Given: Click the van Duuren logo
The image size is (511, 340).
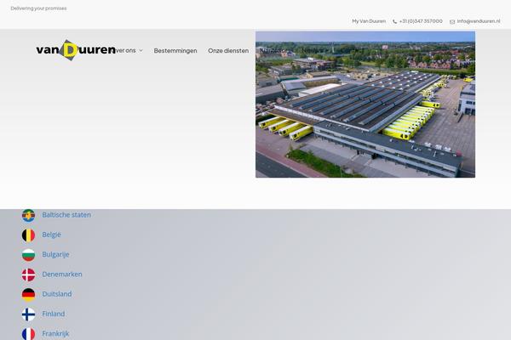Looking at the screenshot, I should click(x=76, y=50).
